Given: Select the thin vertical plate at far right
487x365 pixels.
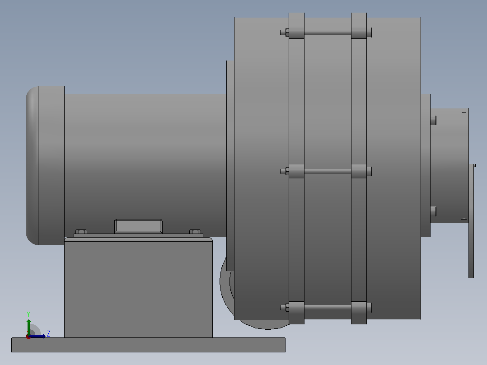Looking at the screenshot, I should tap(471, 221).
